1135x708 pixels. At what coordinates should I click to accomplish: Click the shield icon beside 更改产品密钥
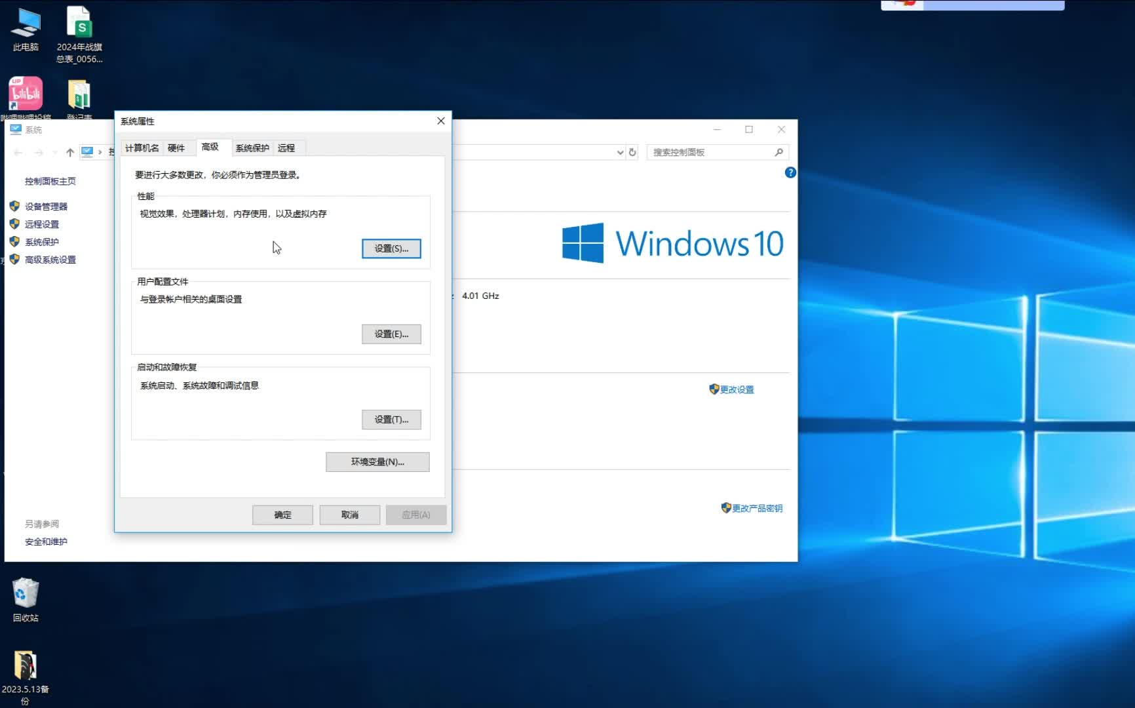coord(726,507)
